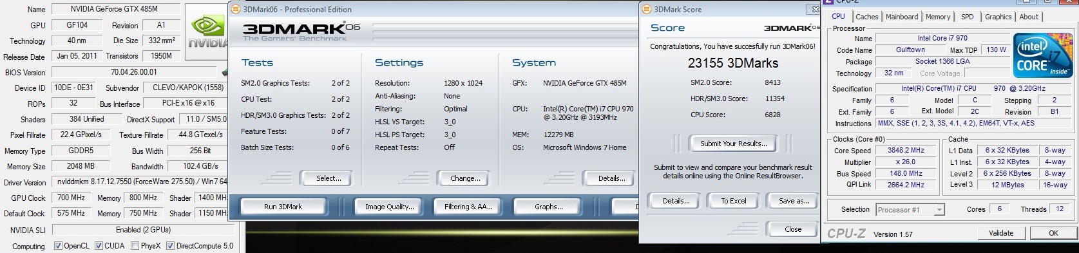Click the Memory Type field GDDR5
Screen dimensions: 1079x253
81,151
